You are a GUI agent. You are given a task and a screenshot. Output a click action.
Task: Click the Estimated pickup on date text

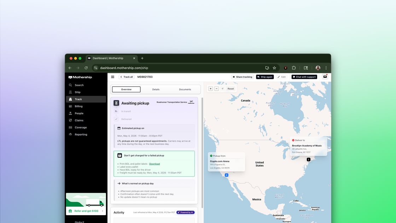point(140,136)
